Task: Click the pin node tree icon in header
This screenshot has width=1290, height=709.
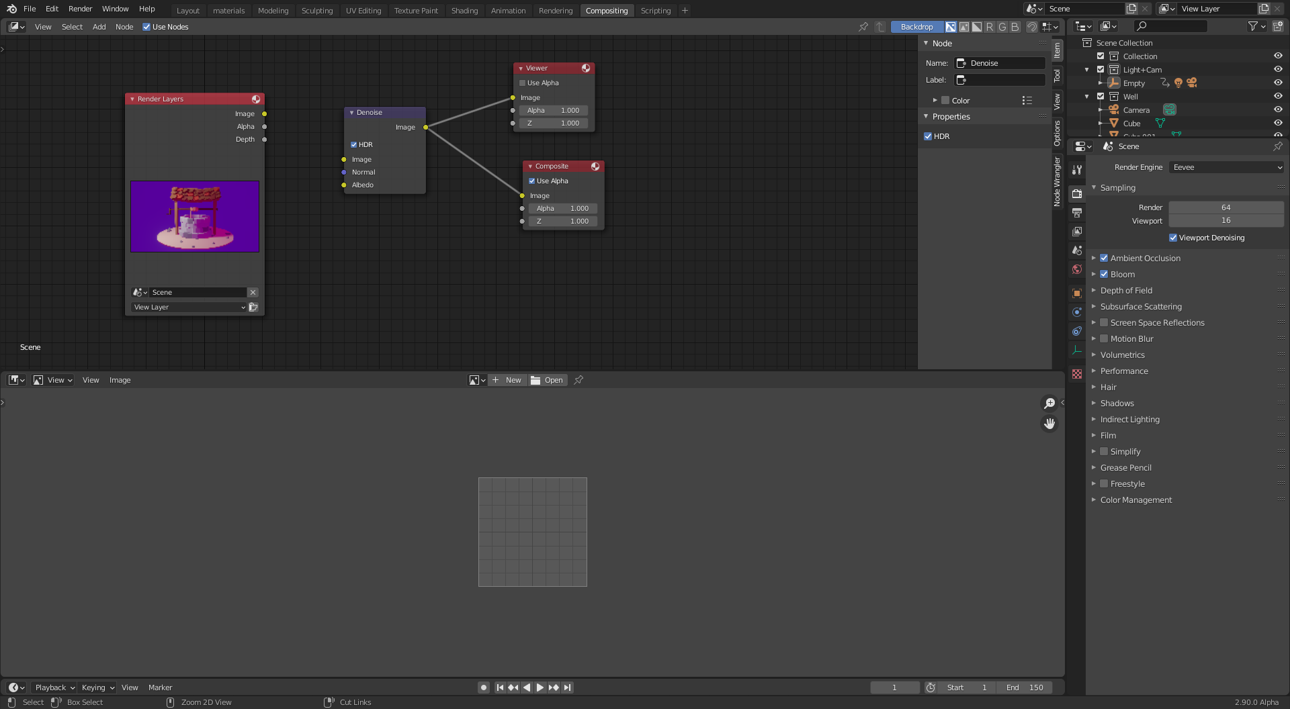Action: 863,27
